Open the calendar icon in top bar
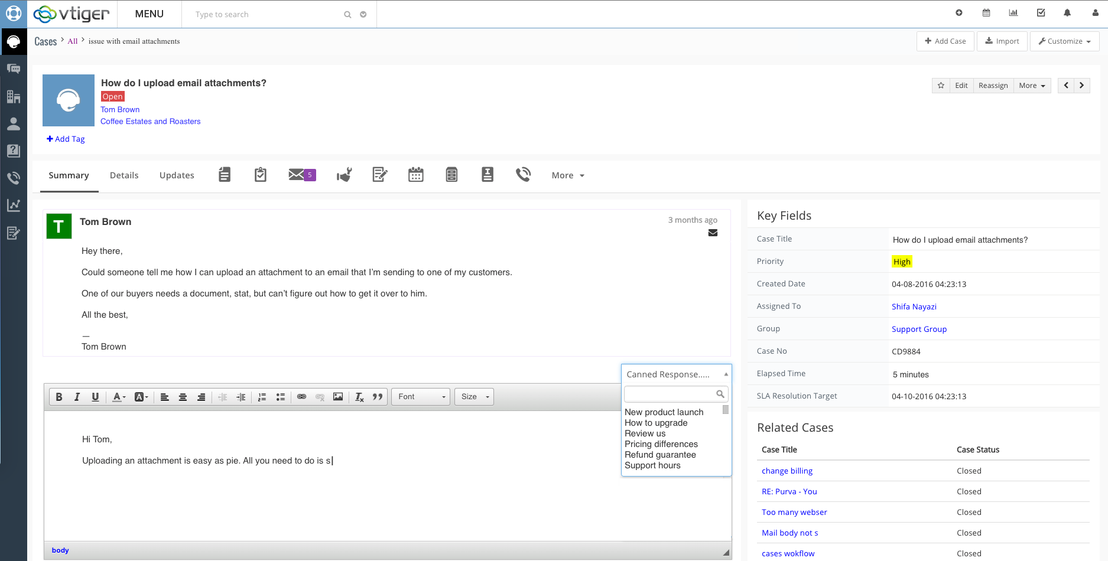 click(x=986, y=13)
